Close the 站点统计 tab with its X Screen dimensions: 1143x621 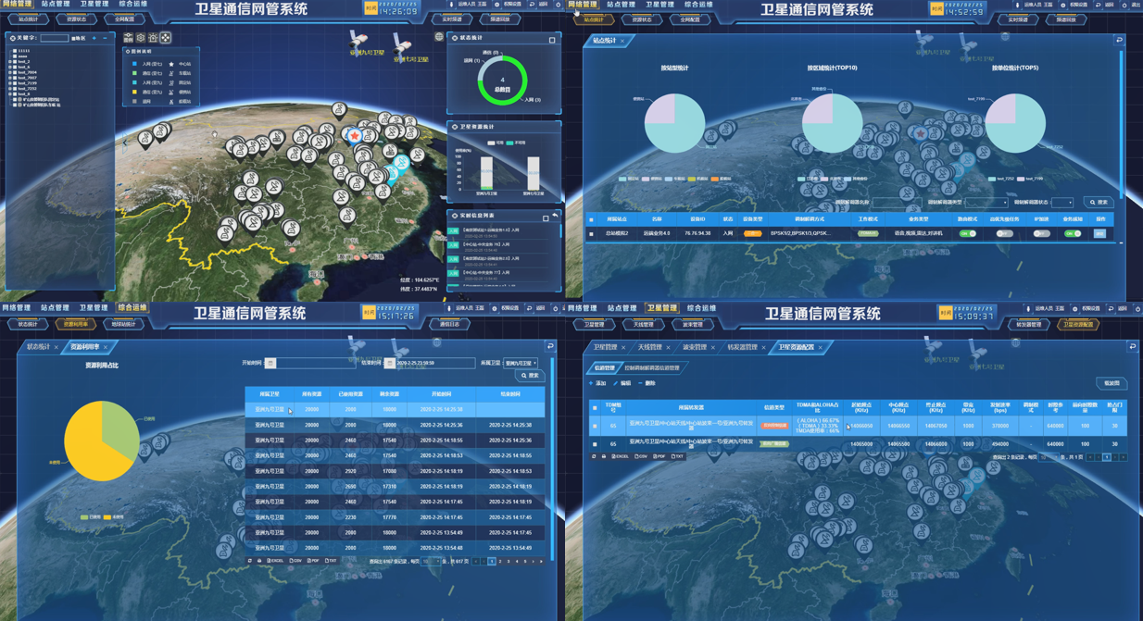622,42
